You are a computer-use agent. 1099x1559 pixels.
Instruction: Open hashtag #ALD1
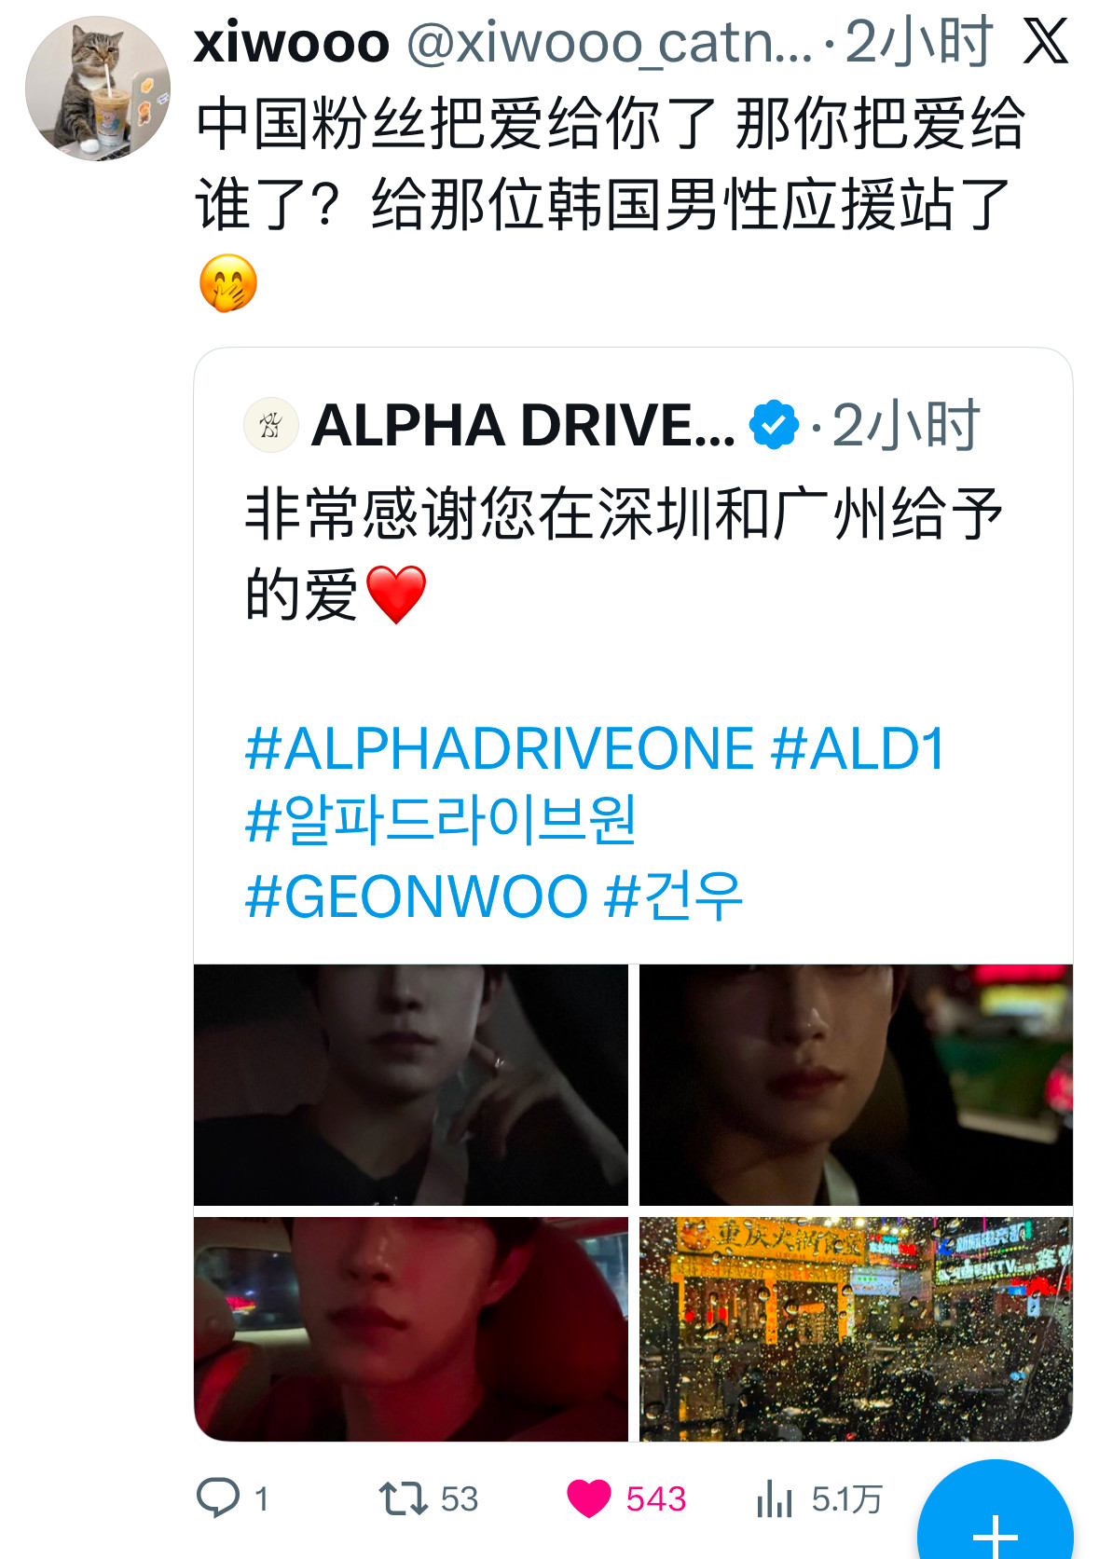click(x=859, y=748)
